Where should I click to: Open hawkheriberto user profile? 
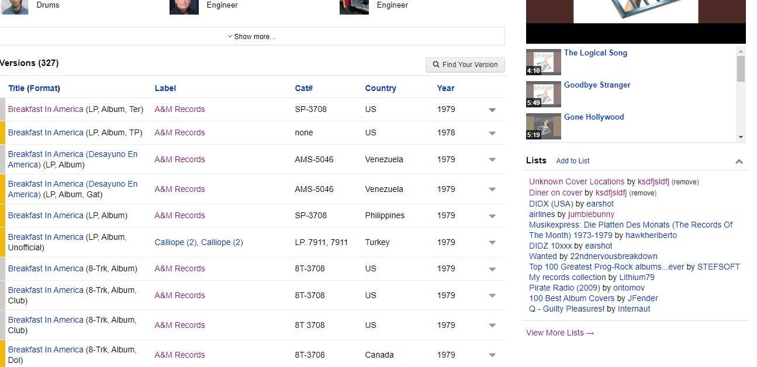(x=651, y=235)
